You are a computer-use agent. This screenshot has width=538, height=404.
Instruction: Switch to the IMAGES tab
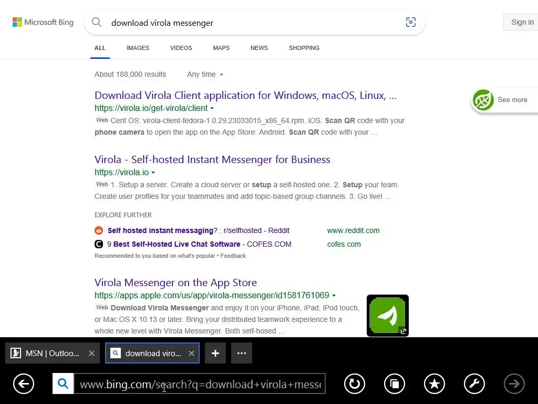138,48
